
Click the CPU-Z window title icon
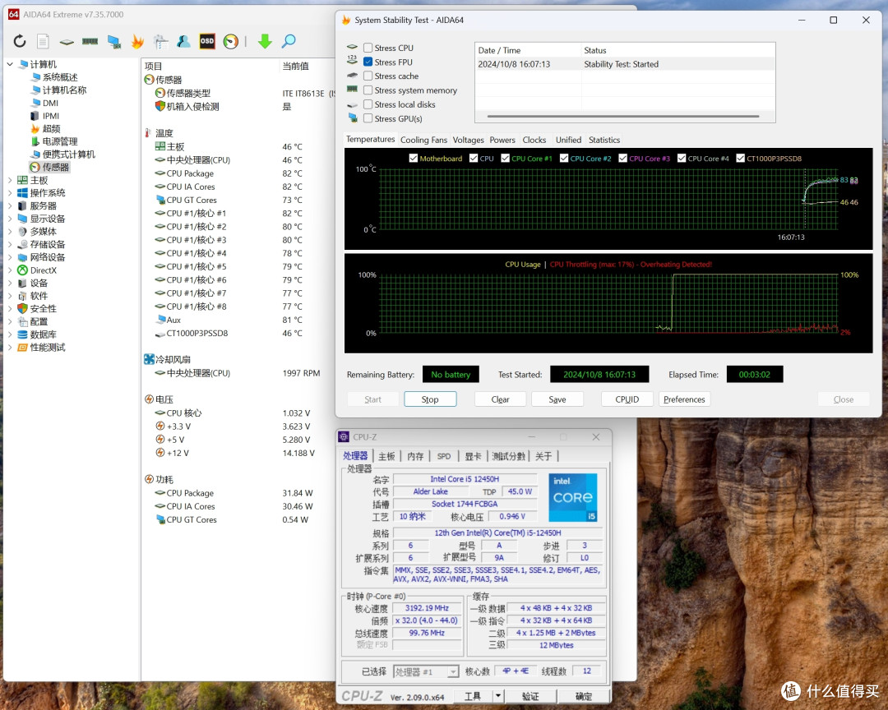click(344, 437)
